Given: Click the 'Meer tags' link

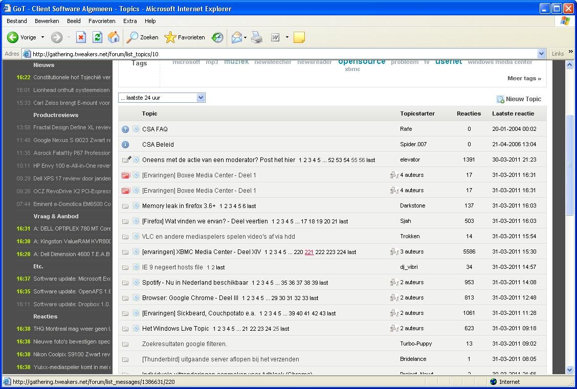Looking at the screenshot, I should click(x=524, y=78).
